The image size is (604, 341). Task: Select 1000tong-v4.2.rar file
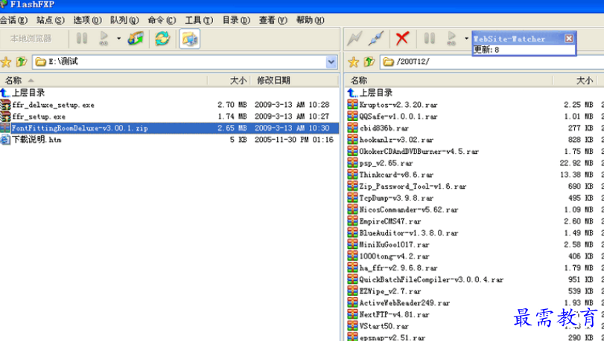pyautogui.click(x=395, y=256)
